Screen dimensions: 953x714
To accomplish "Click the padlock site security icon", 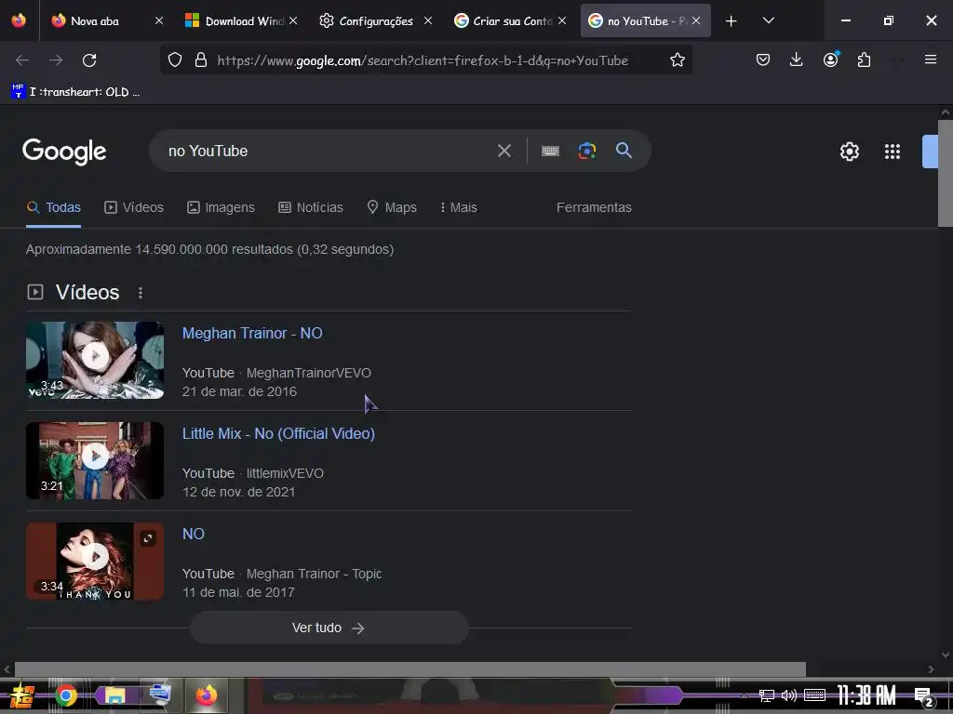I will click(x=201, y=60).
